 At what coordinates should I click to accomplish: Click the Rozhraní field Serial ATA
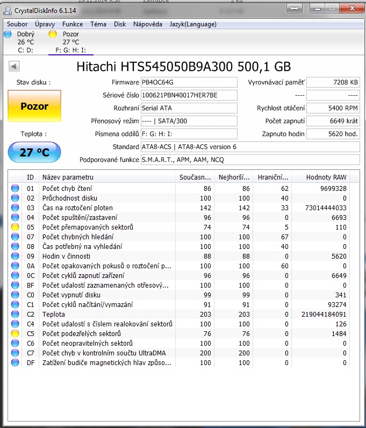pos(189,108)
